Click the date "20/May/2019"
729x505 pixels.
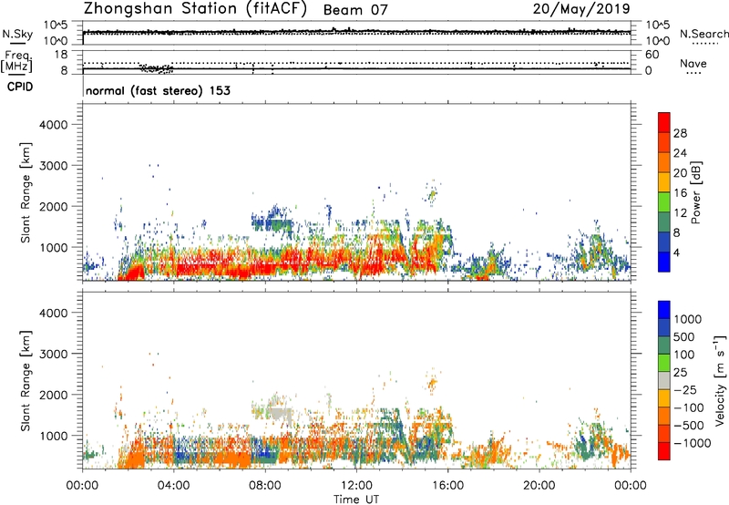[x=581, y=9]
